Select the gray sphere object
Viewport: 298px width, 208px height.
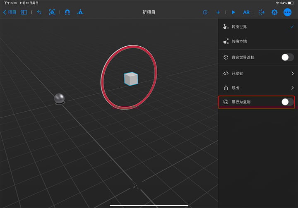tap(60, 98)
